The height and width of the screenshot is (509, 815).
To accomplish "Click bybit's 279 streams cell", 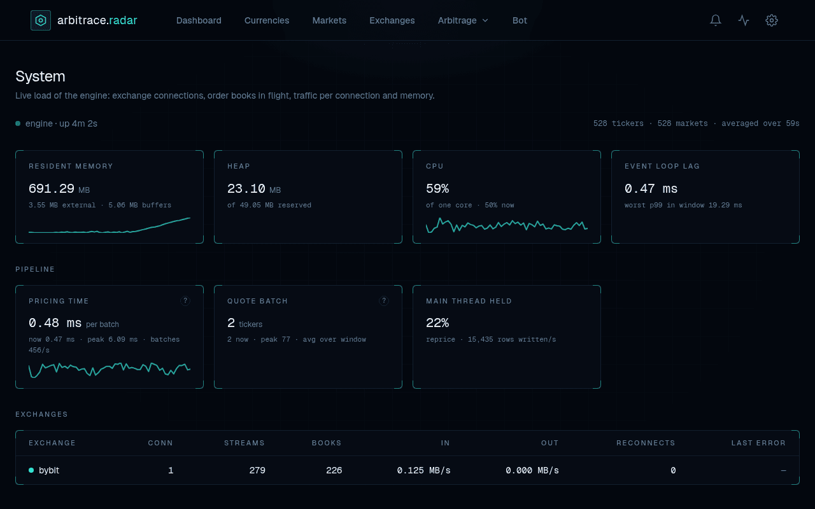I will point(257,470).
